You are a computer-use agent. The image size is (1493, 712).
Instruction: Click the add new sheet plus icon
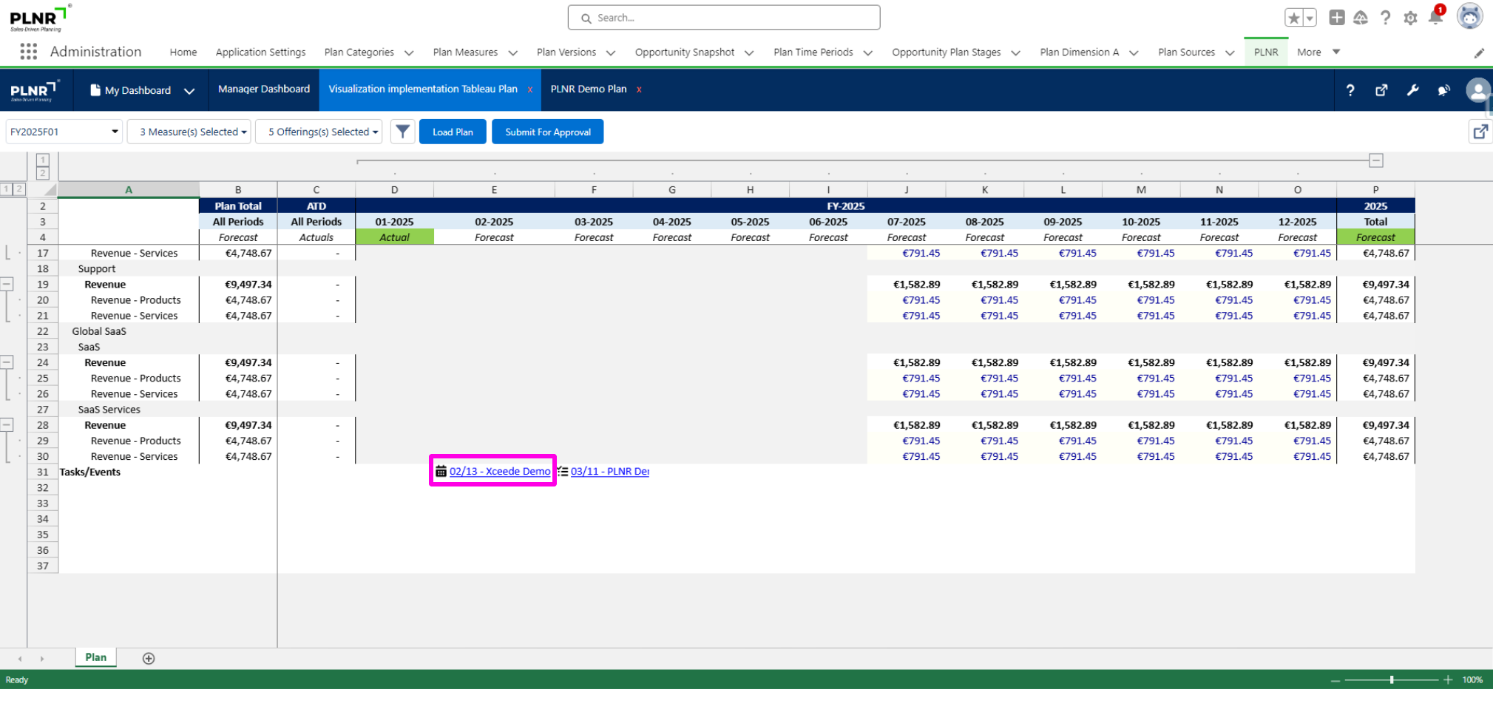click(x=149, y=659)
